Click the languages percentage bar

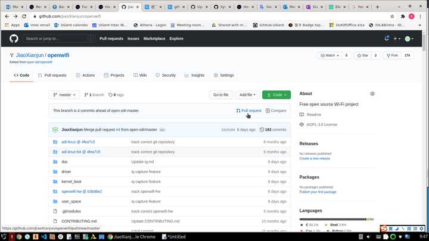tap(337, 219)
